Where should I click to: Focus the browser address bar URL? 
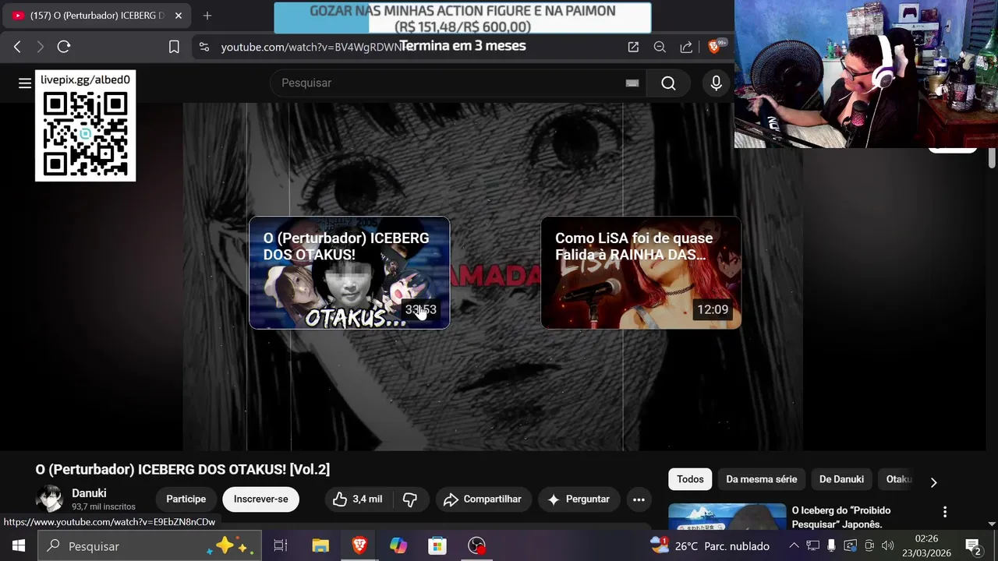[x=312, y=47]
